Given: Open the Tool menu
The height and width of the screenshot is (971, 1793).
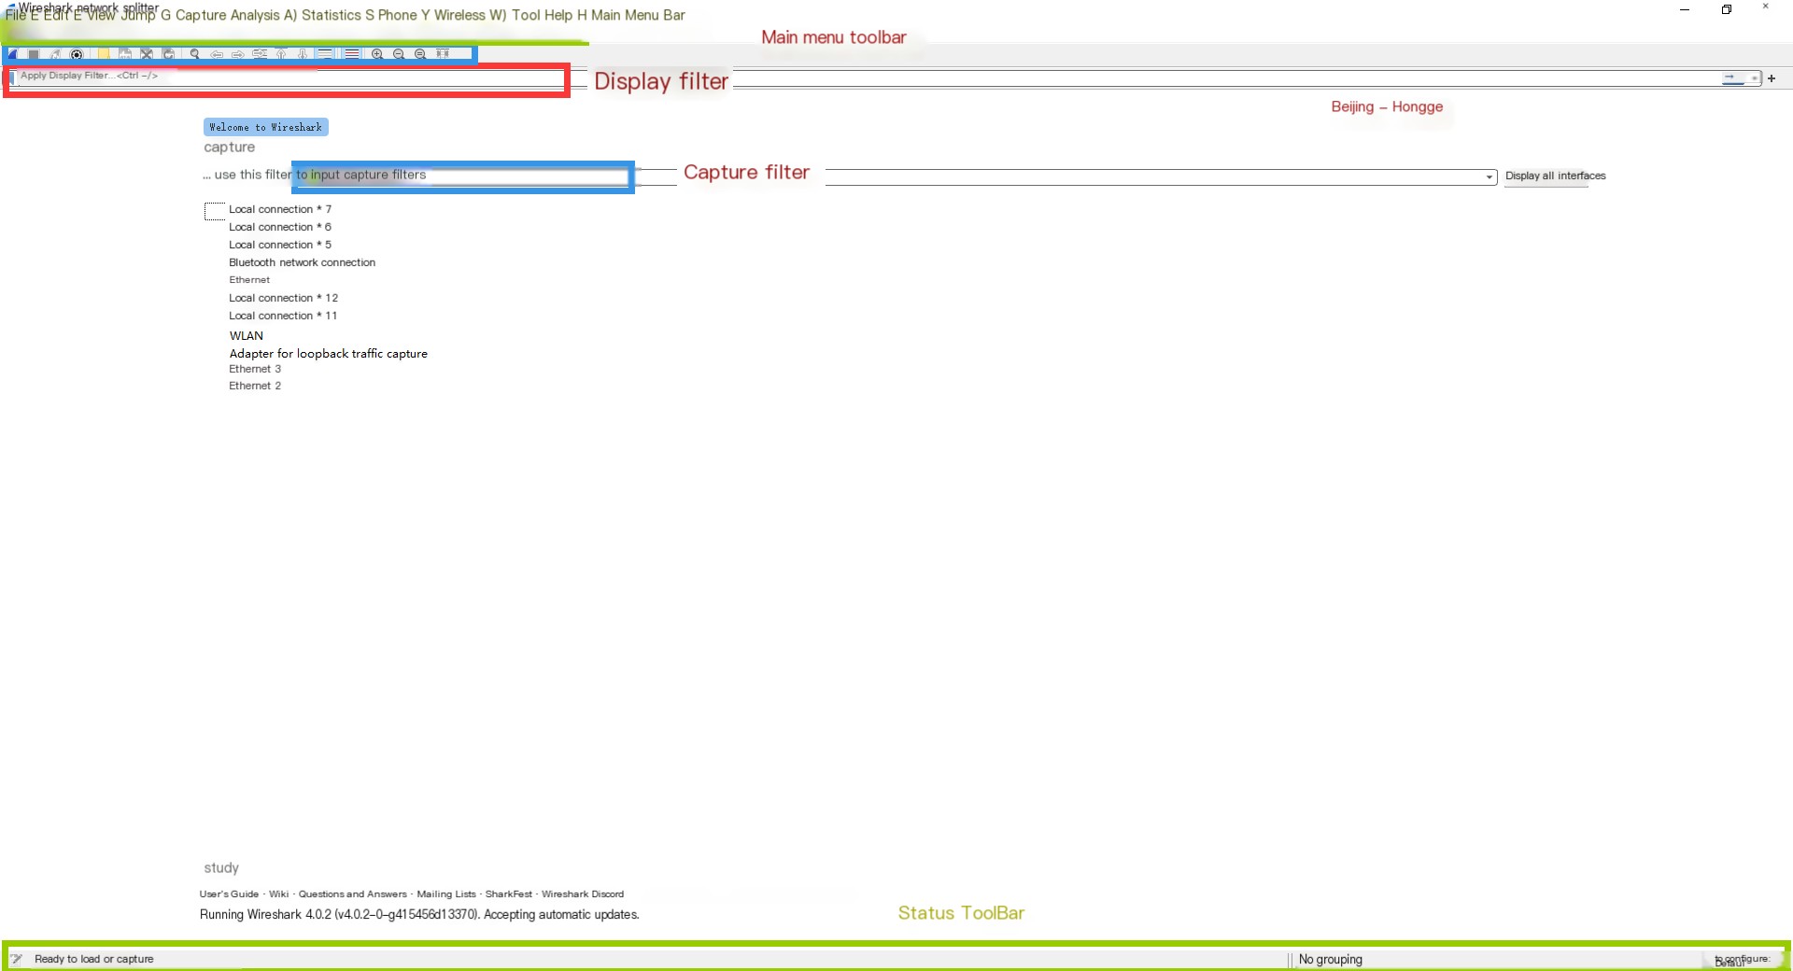Looking at the screenshot, I should [x=526, y=16].
